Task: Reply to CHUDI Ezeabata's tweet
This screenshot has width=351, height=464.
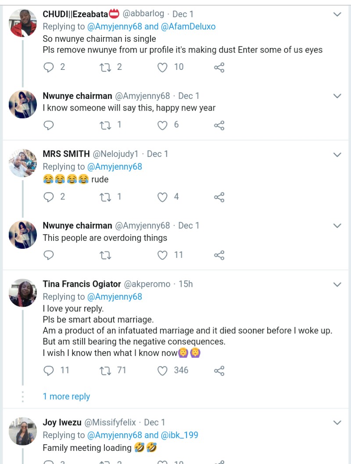Action: (x=49, y=67)
